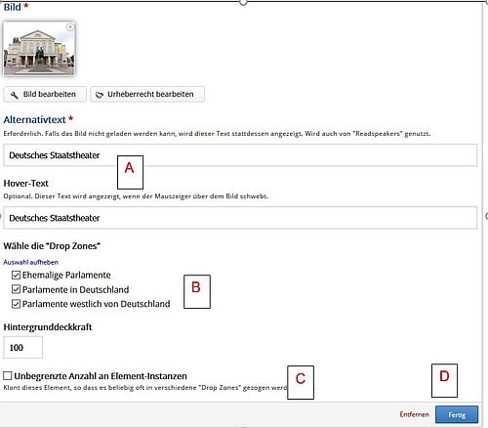Click the Auswahl aufheben link

30,262
